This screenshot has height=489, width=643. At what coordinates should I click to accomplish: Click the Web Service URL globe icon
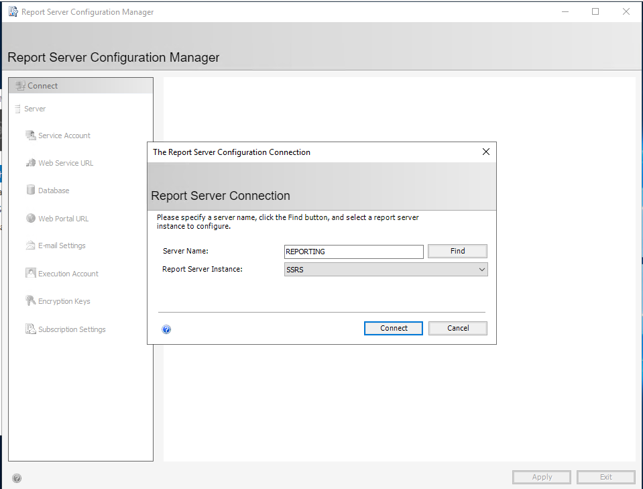coord(30,163)
